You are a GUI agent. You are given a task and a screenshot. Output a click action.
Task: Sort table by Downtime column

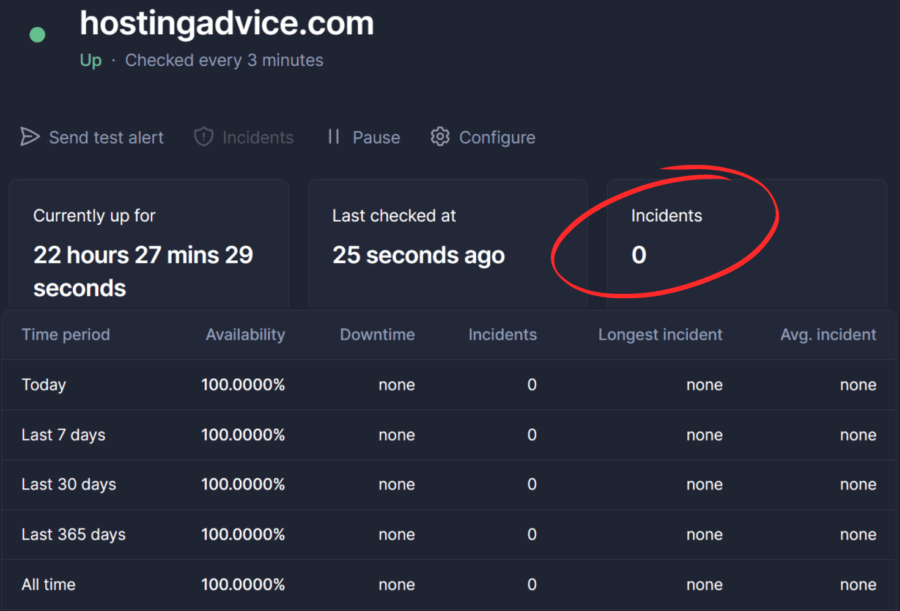point(377,334)
